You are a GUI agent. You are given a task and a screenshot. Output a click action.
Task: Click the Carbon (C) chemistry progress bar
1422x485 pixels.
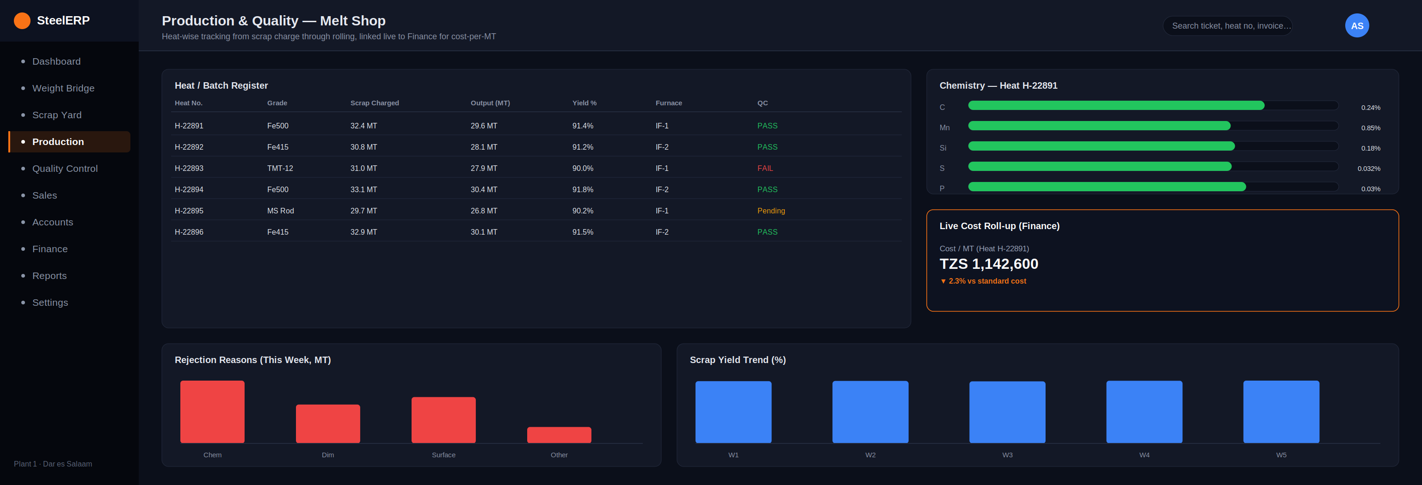1152,105
